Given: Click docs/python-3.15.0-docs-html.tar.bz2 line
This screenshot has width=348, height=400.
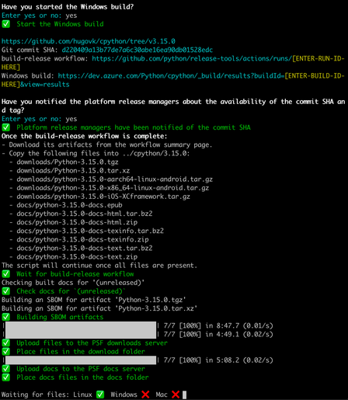Looking at the screenshot, I should (x=85, y=214).
